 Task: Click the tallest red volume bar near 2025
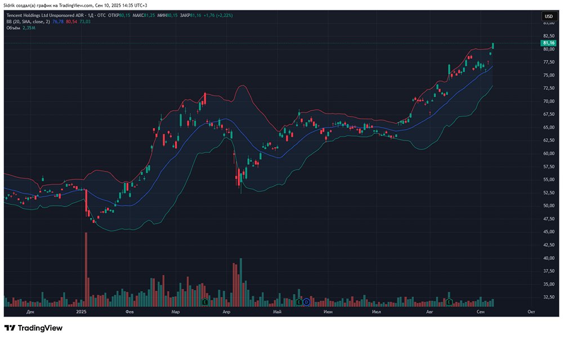(x=86, y=269)
